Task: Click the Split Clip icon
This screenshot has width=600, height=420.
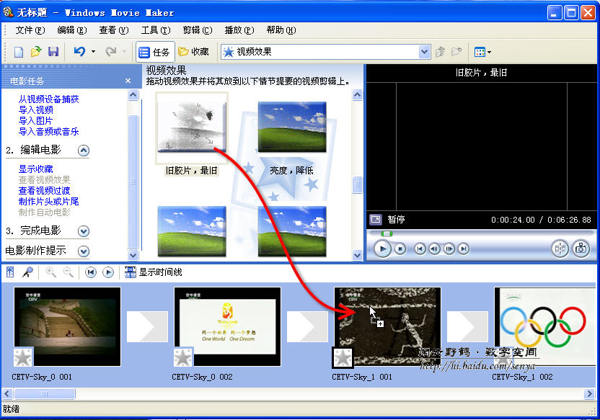Action: pyautogui.click(x=560, y=249)
